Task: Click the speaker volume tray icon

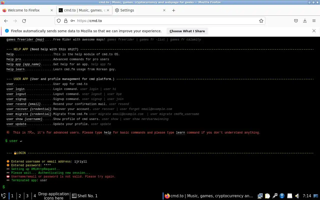Action: 297,196
